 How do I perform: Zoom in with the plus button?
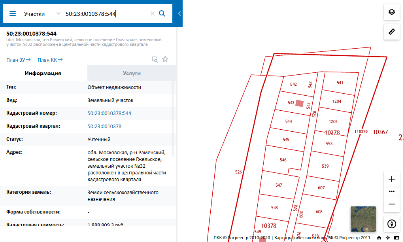click(391, 179)
